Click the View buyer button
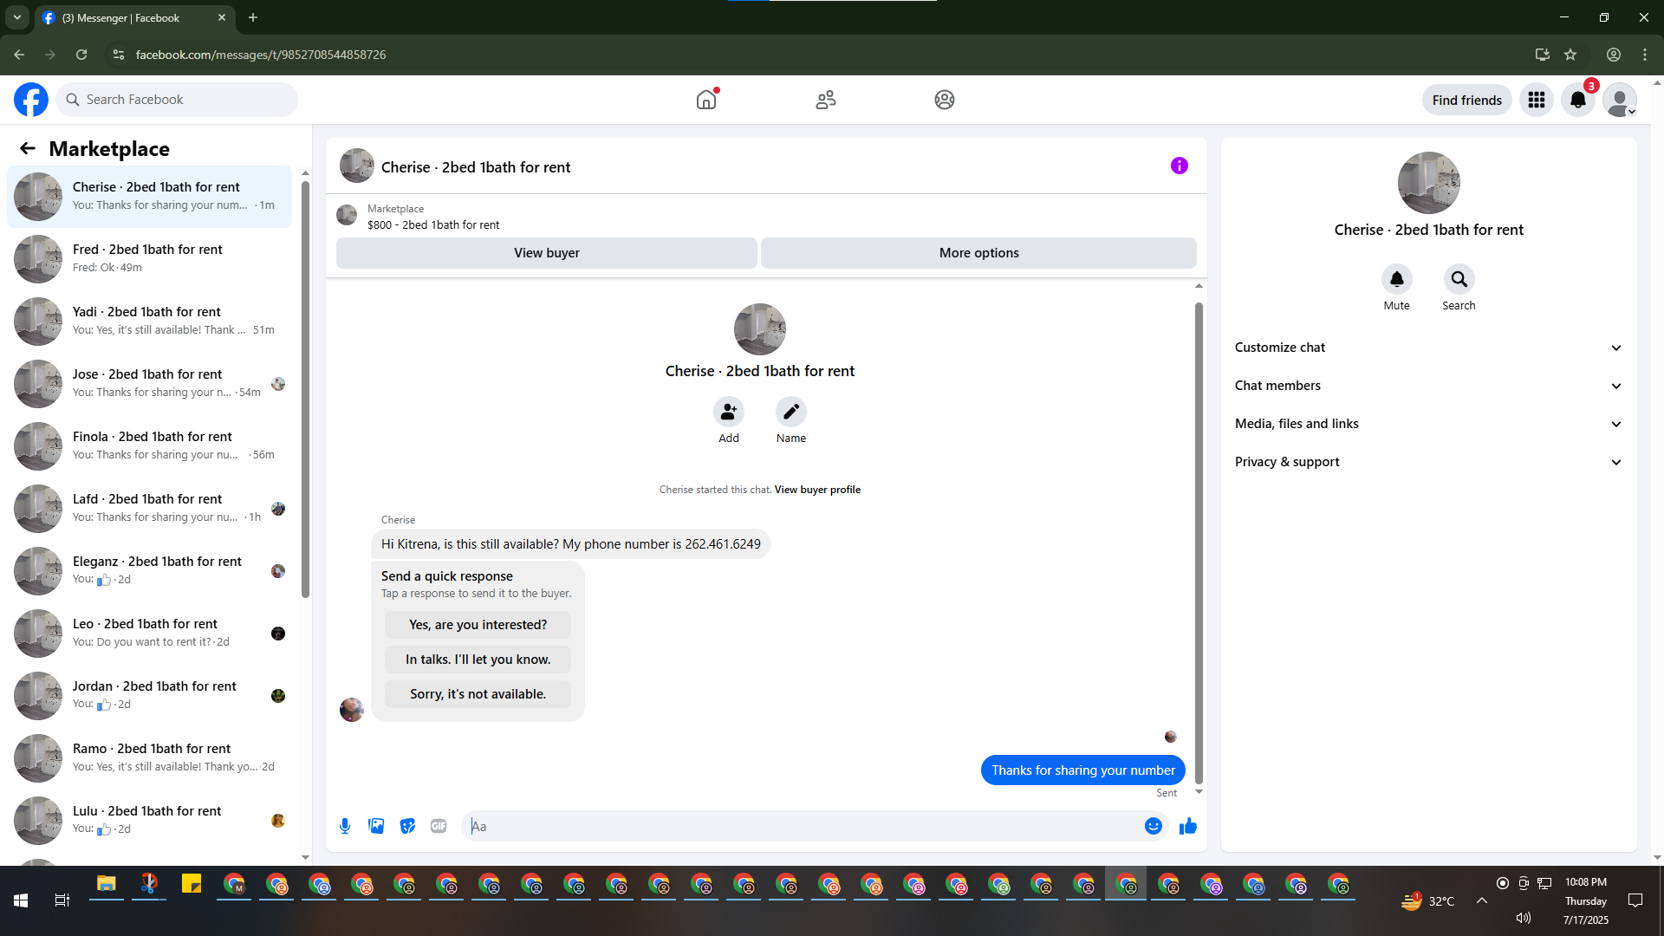This screenshot has height=936, width=1664. (x=547, y=253)
